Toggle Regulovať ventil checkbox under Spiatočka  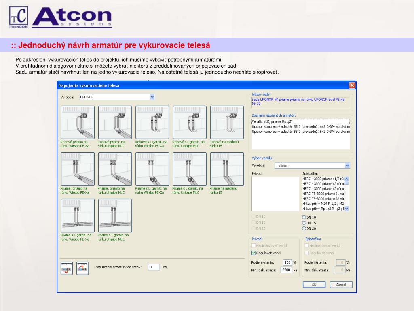point(307,253)
